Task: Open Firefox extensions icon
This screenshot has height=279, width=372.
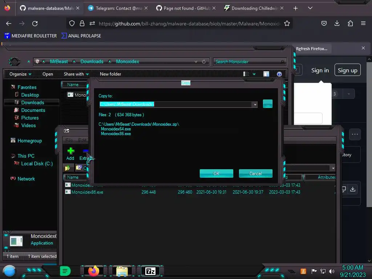Action: (x=350, y=23)
